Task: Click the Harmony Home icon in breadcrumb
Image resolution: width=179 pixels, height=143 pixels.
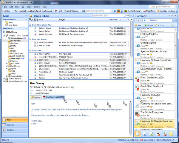Action: click(x=145, y=20)
